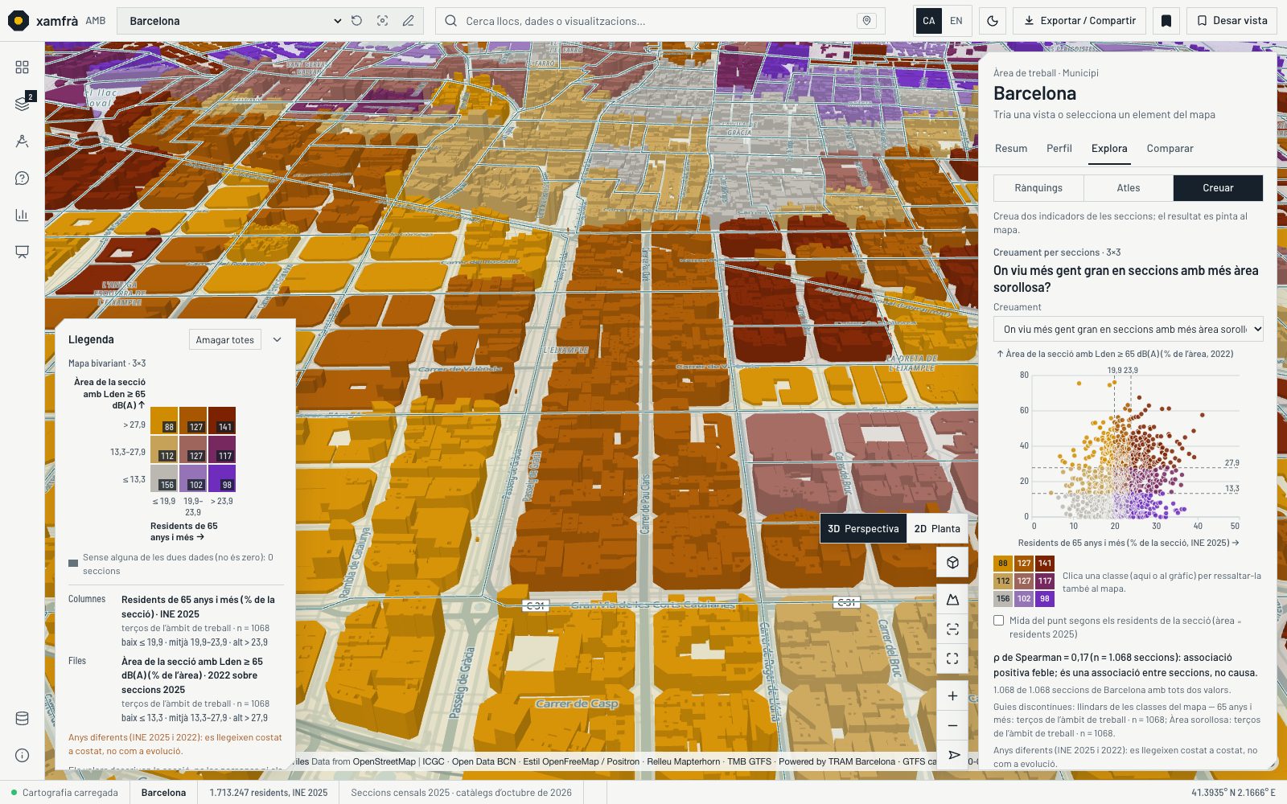
Task: Switch language to EN
Action: pyautogui.click(x=956, y=21)
